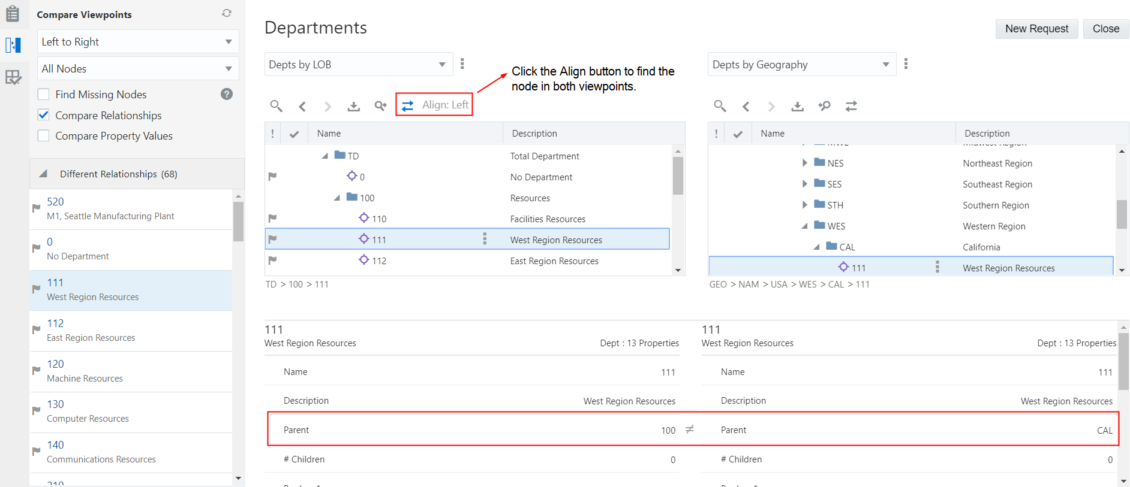Screen dimensions: 1130x487
Task: Click the scrollbar thumb of Depts by Geography tree
Action: coord(1122,214)
